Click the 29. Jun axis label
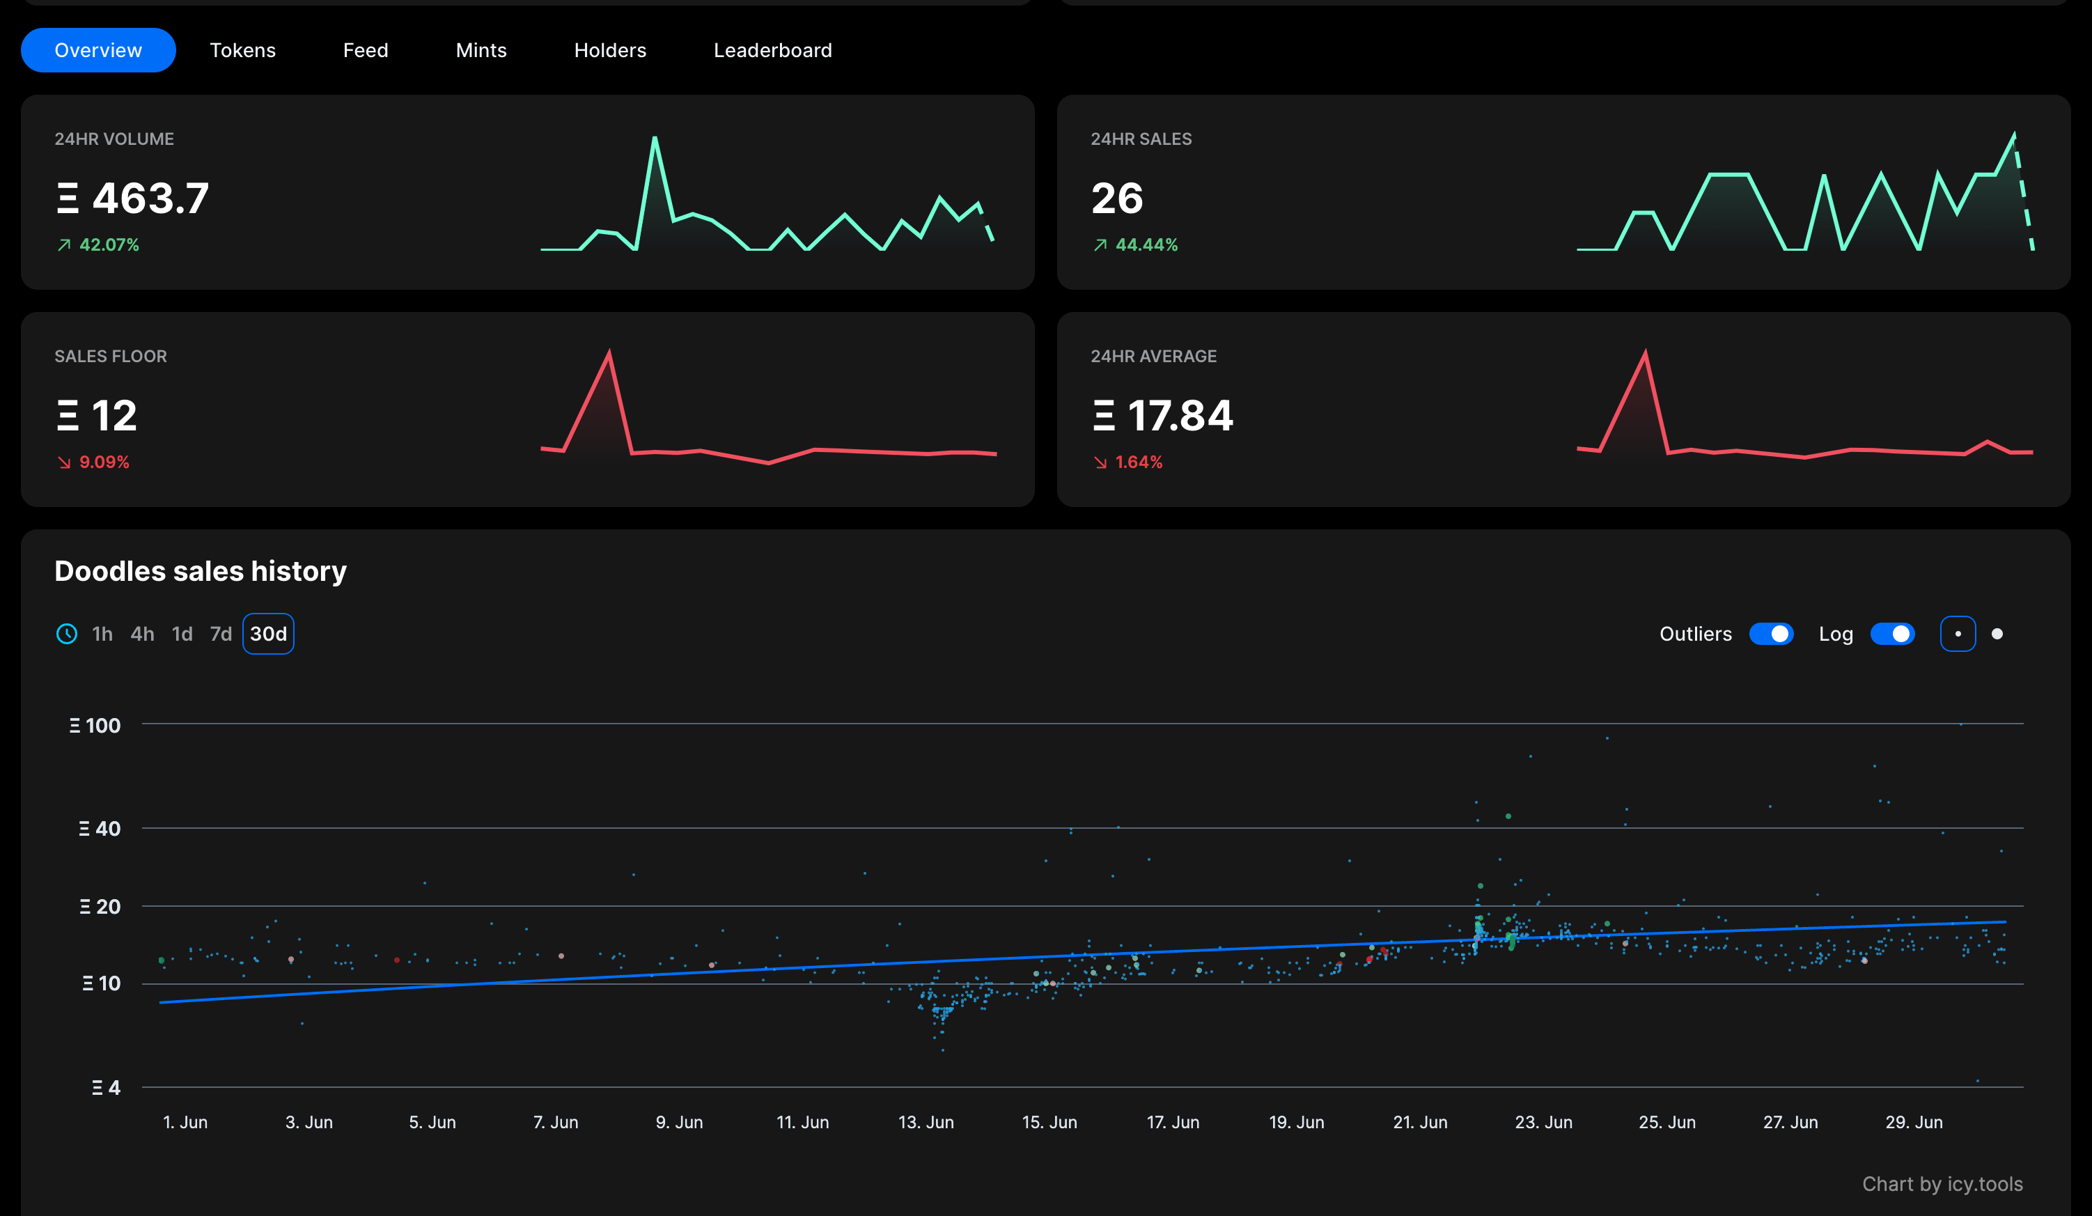This screenshot has width=2092, height=1216. click(1914, 1122)
